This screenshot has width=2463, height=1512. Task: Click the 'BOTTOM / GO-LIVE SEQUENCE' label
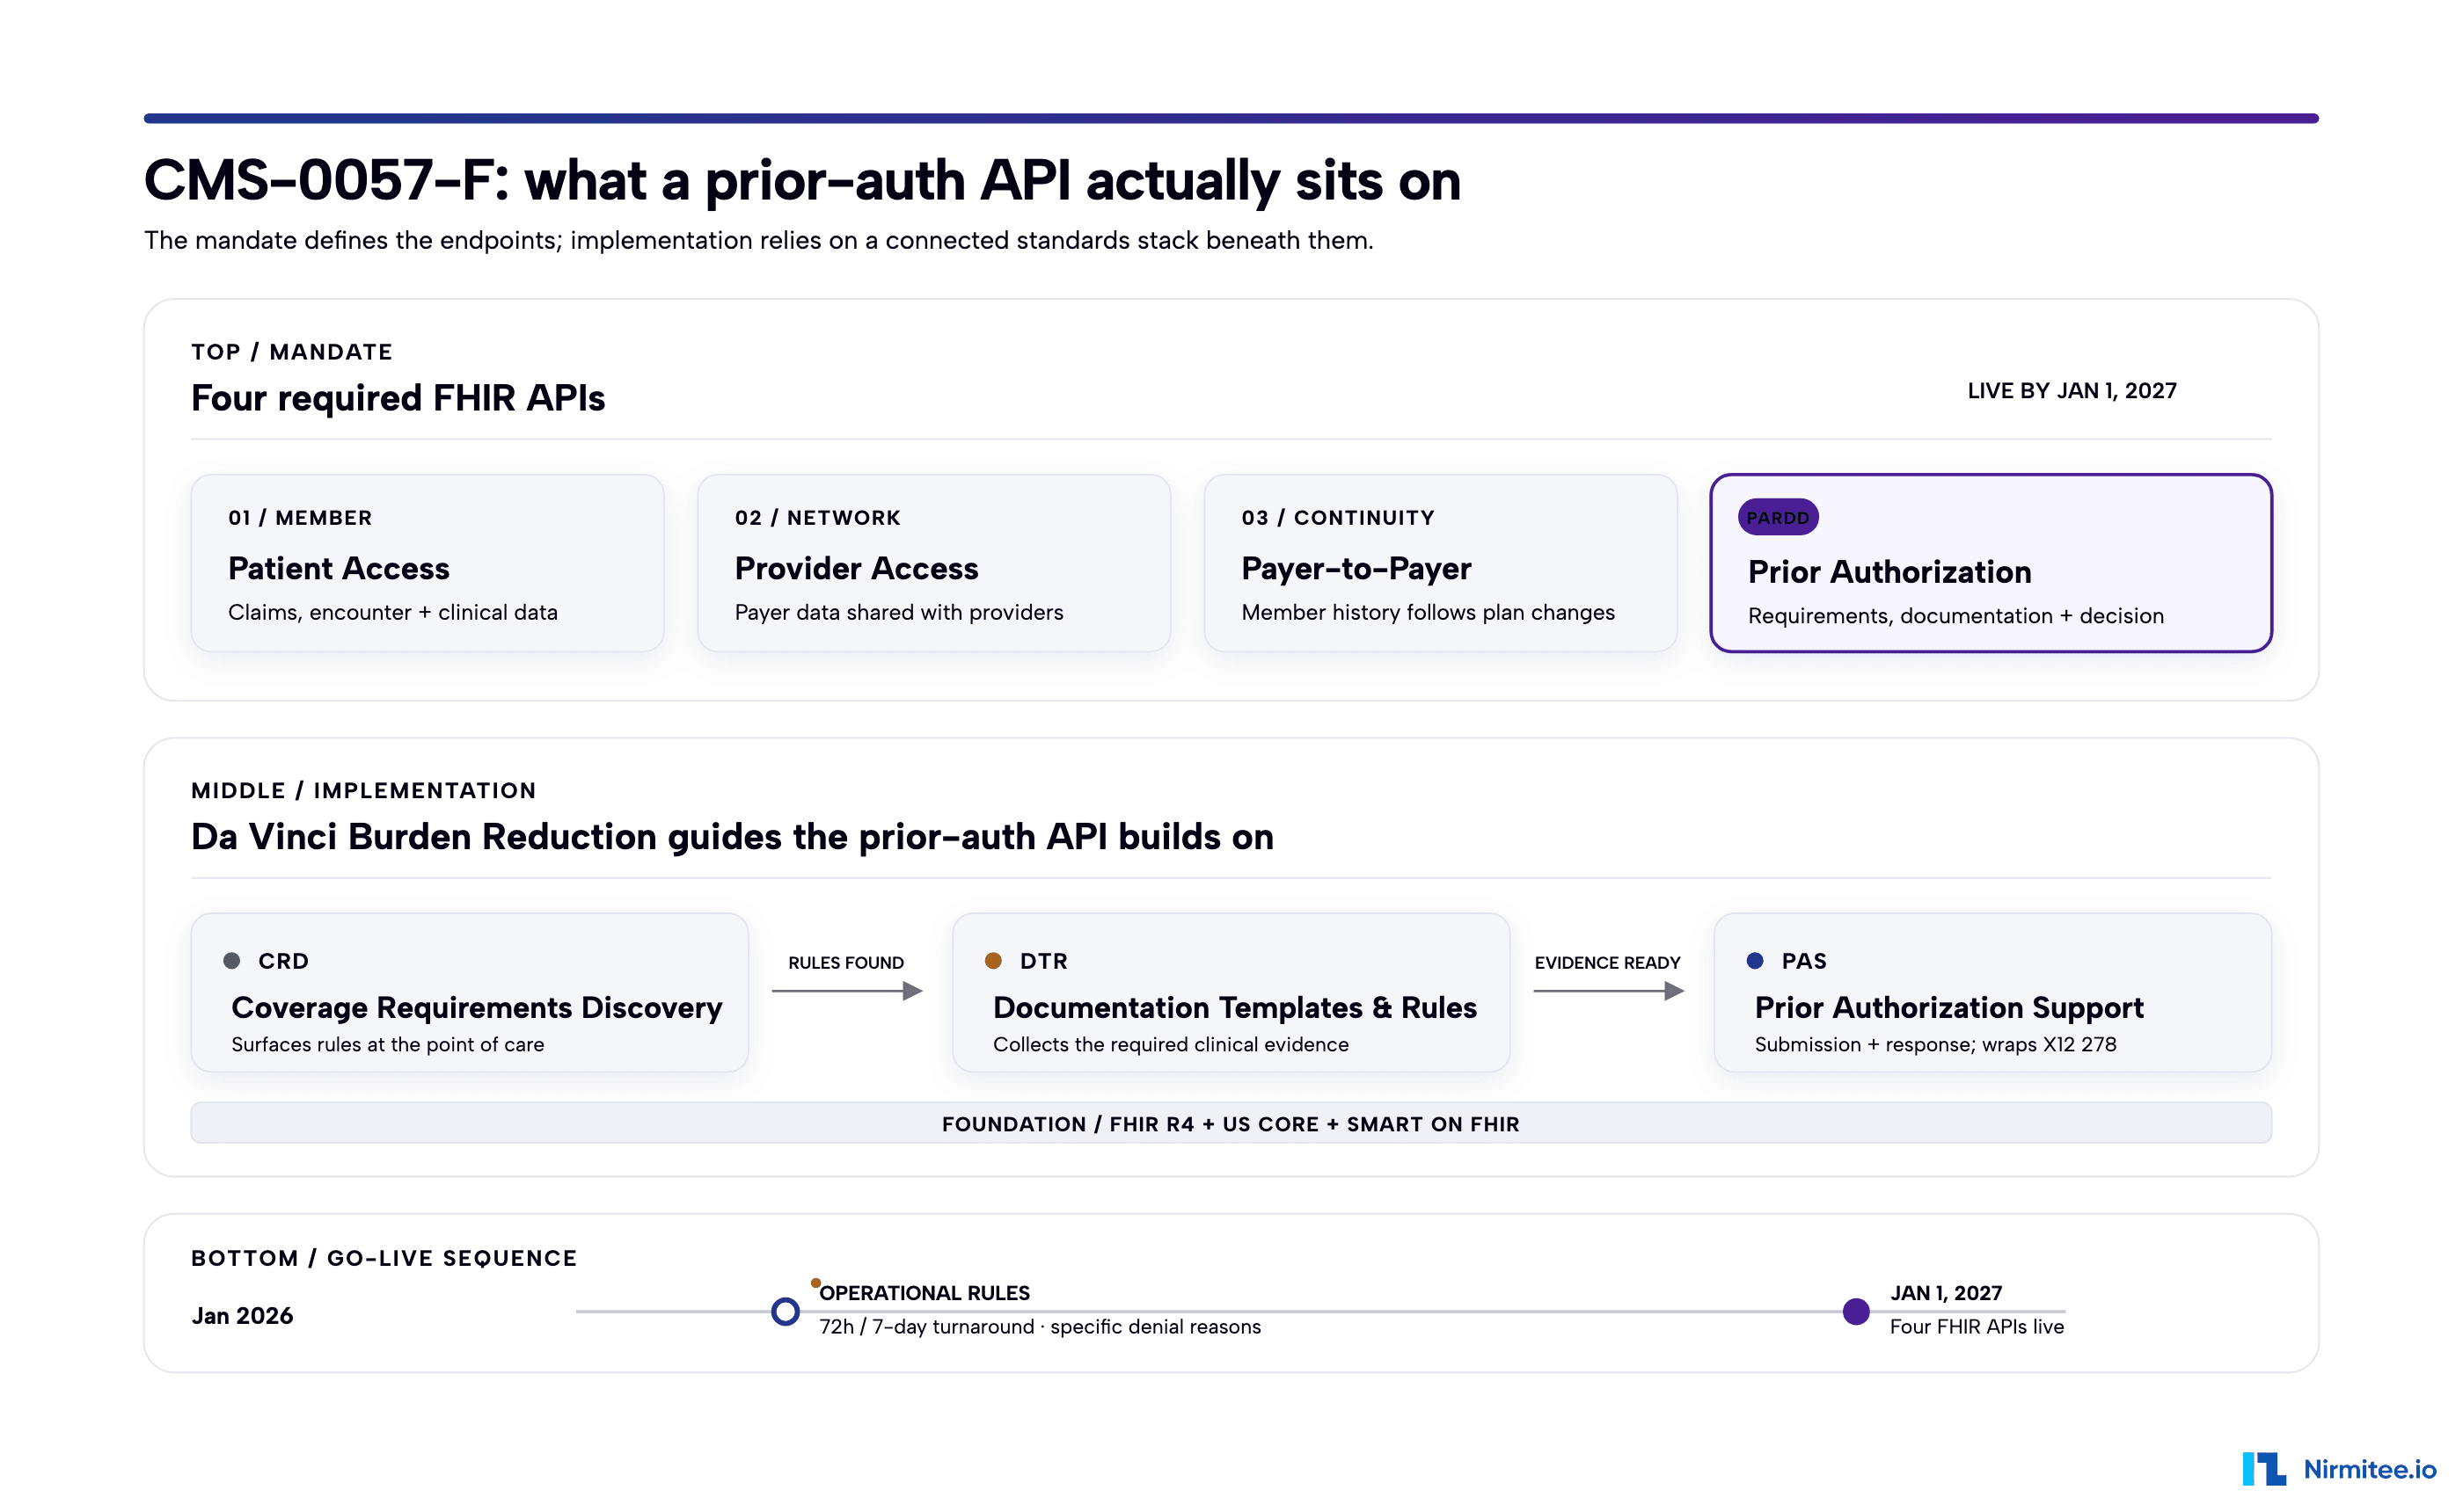pyautogui.click(x=384, y=1258)
